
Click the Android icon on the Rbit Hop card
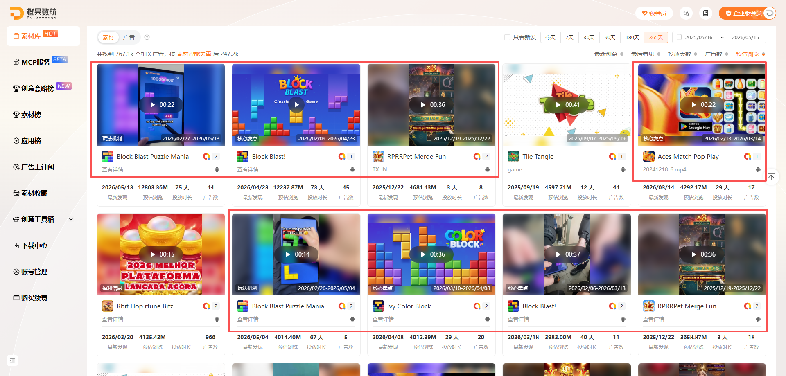pos(217,319)
